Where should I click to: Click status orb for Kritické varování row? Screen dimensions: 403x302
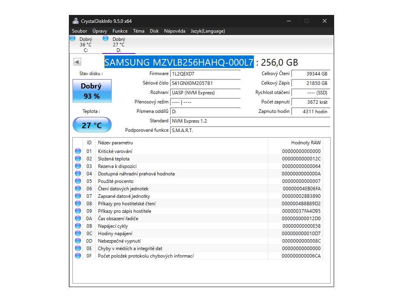(x=78, y=151)
